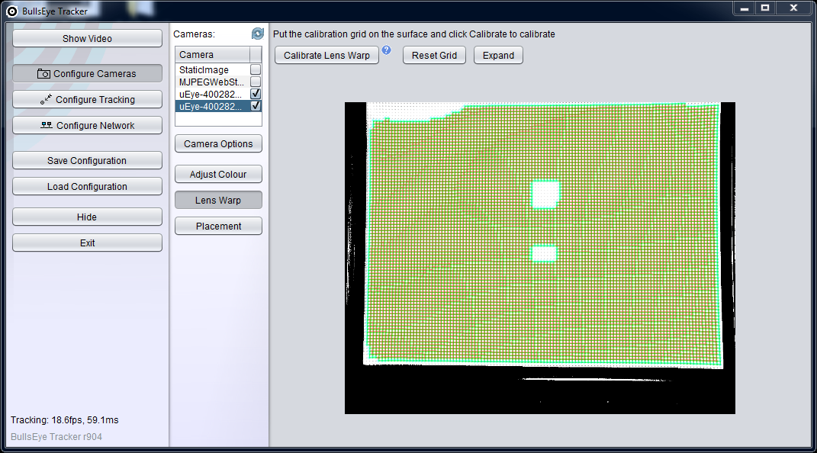Open Configure Network settings

tap(87, 126)
